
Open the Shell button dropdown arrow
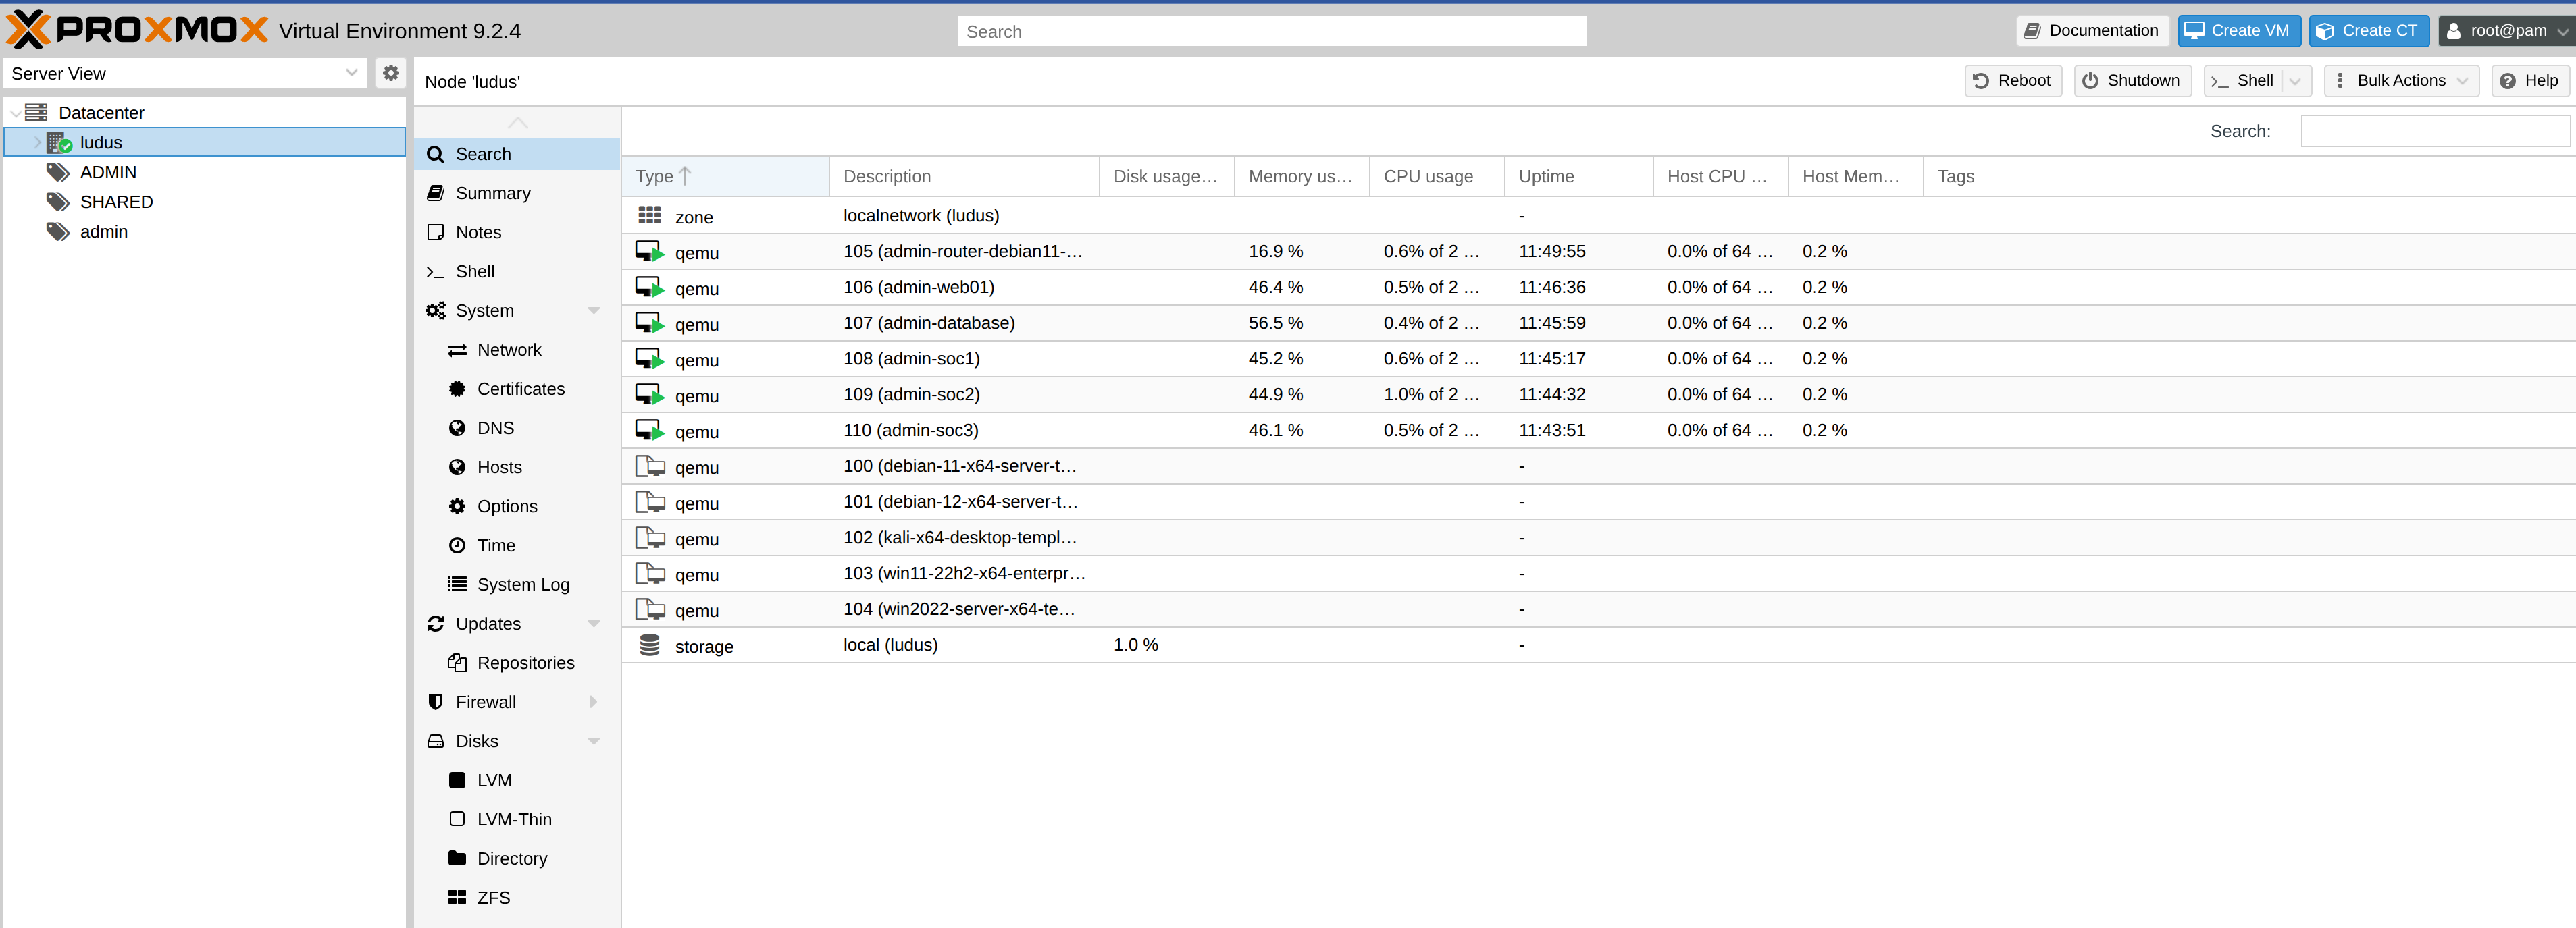click(x=2296, y=81)
